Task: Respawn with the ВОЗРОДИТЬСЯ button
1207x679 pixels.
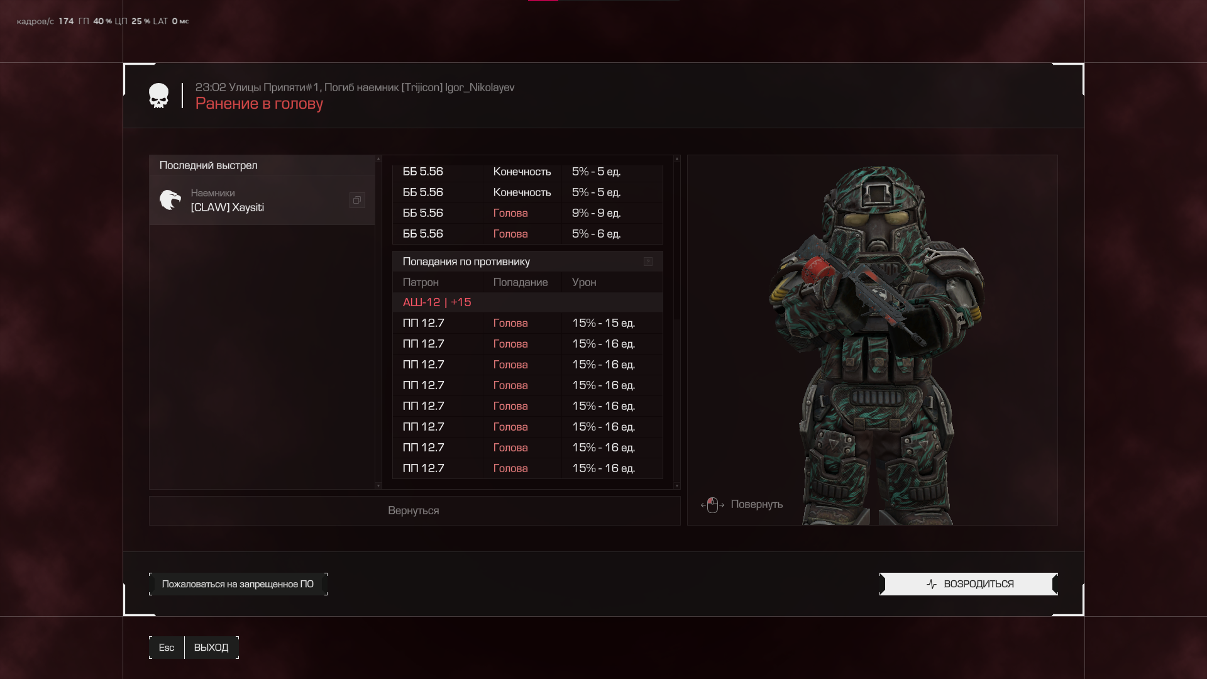Action: [968, 584]
